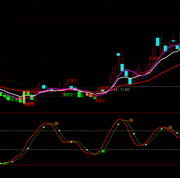Click the green 吸 buy marker in the oscillator dip
Screen dimensions: 180x178
coord(103,151)
